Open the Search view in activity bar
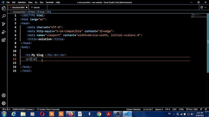209x117 pixels. click(x=4, y=16)
